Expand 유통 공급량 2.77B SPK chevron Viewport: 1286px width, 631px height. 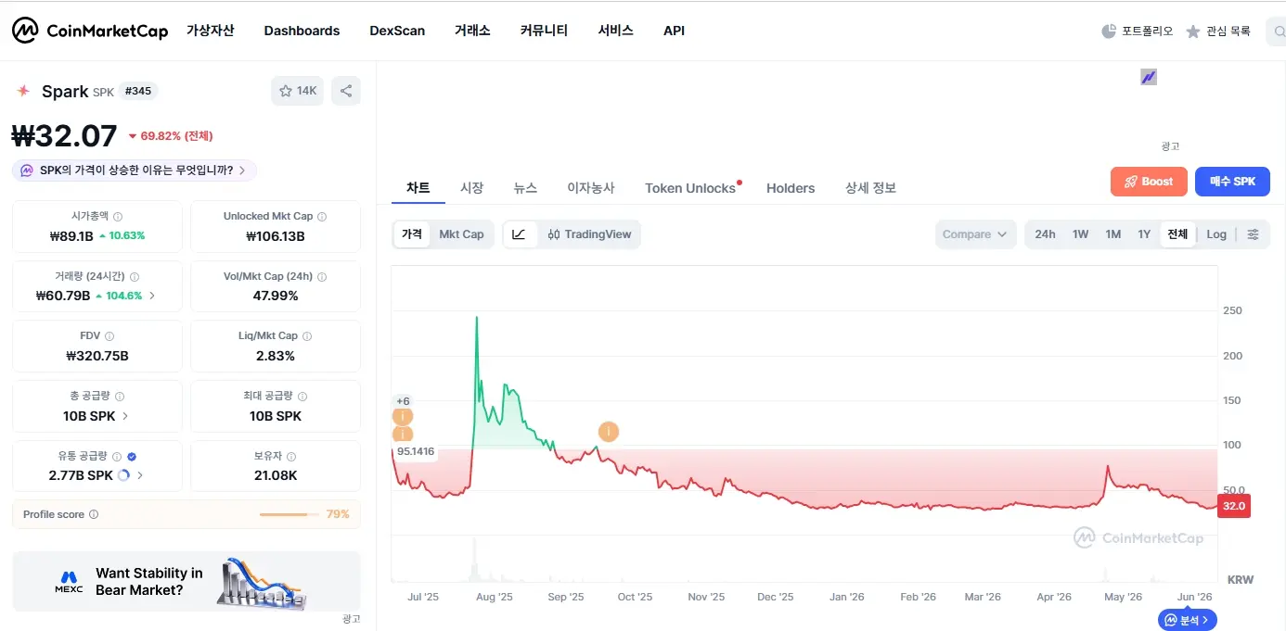[140, 475]
